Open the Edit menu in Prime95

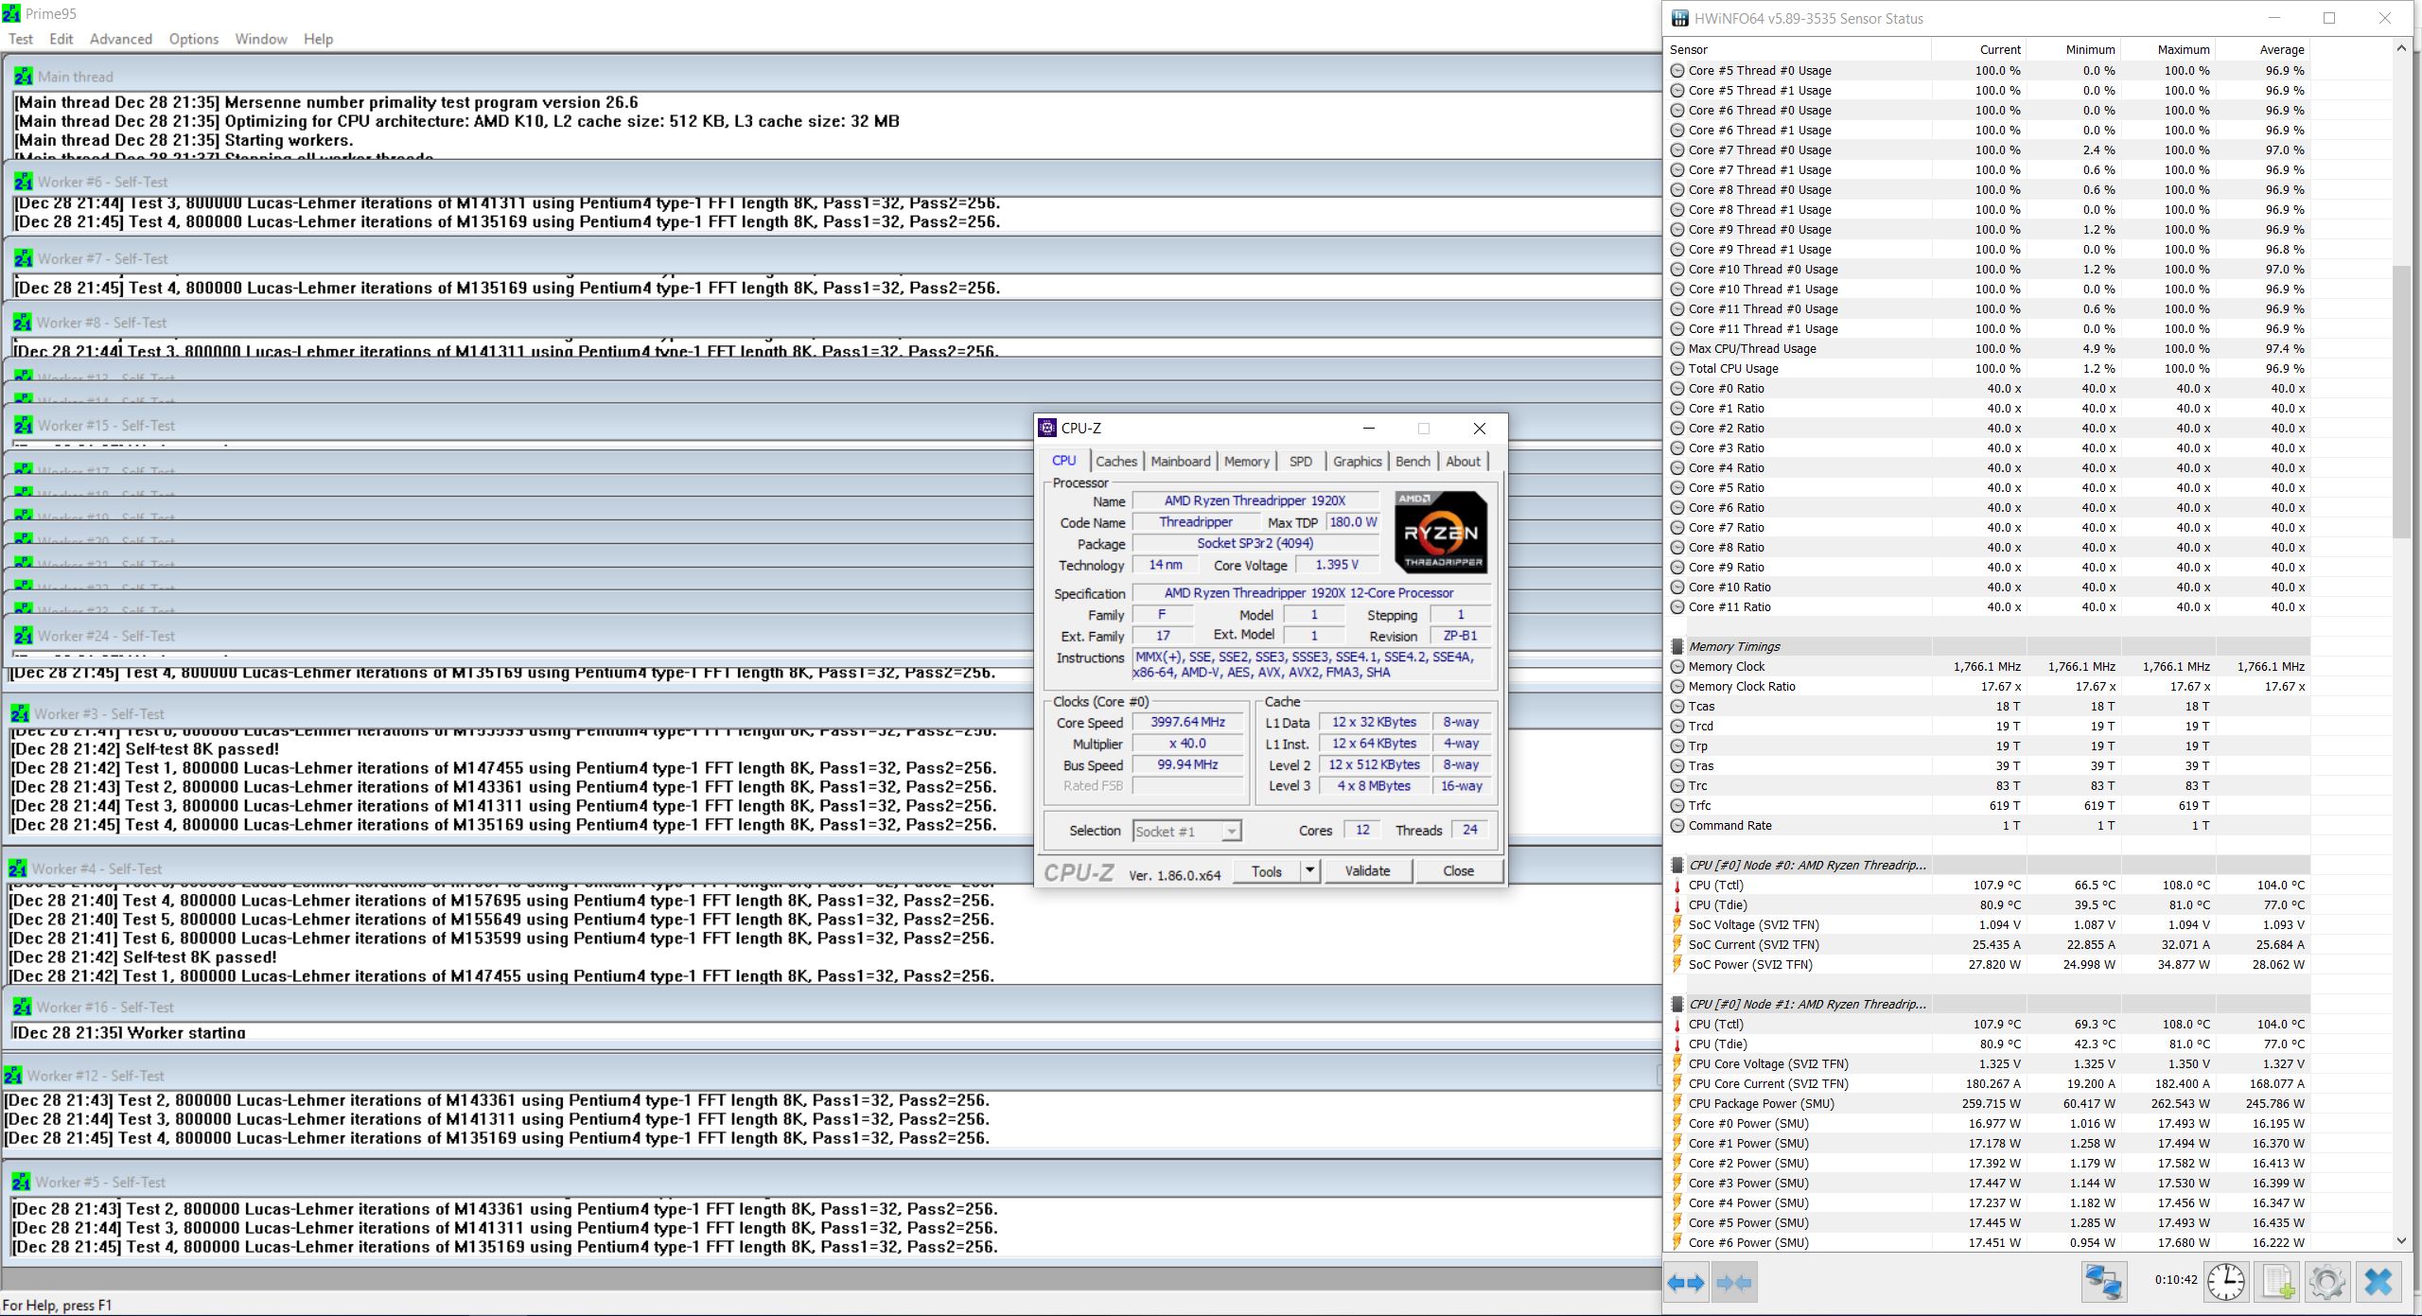61,39
